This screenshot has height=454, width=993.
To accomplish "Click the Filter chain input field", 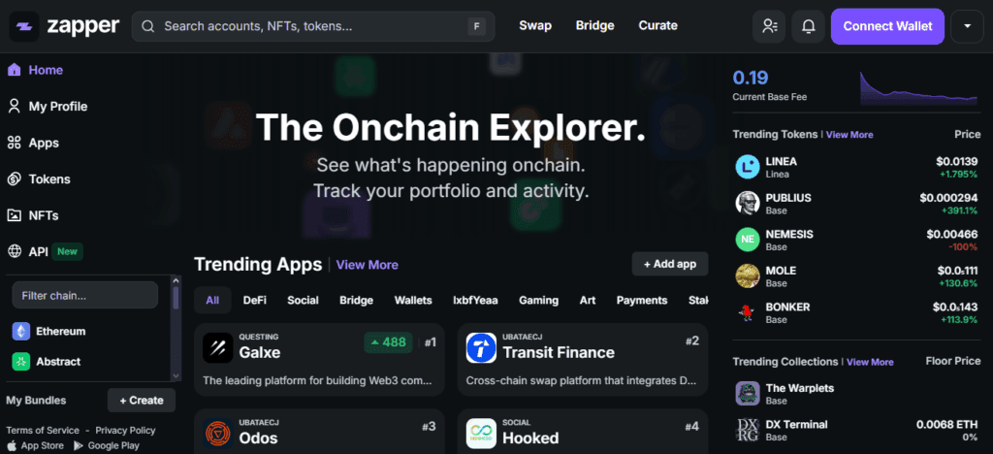I will pyautogui.click(x=85, y=295).
